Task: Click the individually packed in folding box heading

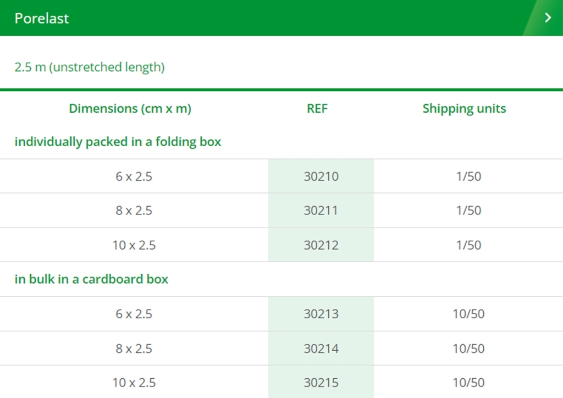Action: click(118, 142)
